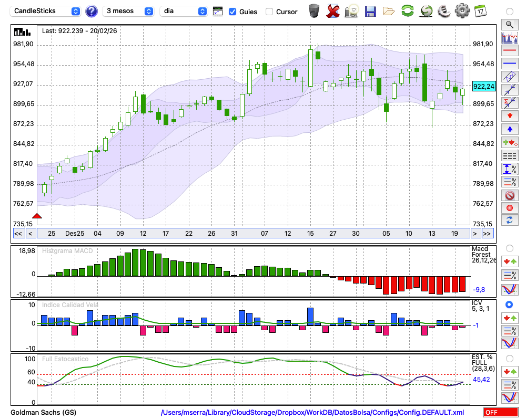This screenshot has width=526, height=420.
Task: Click the dashed lines grid tool
Action: pos(510,156)
